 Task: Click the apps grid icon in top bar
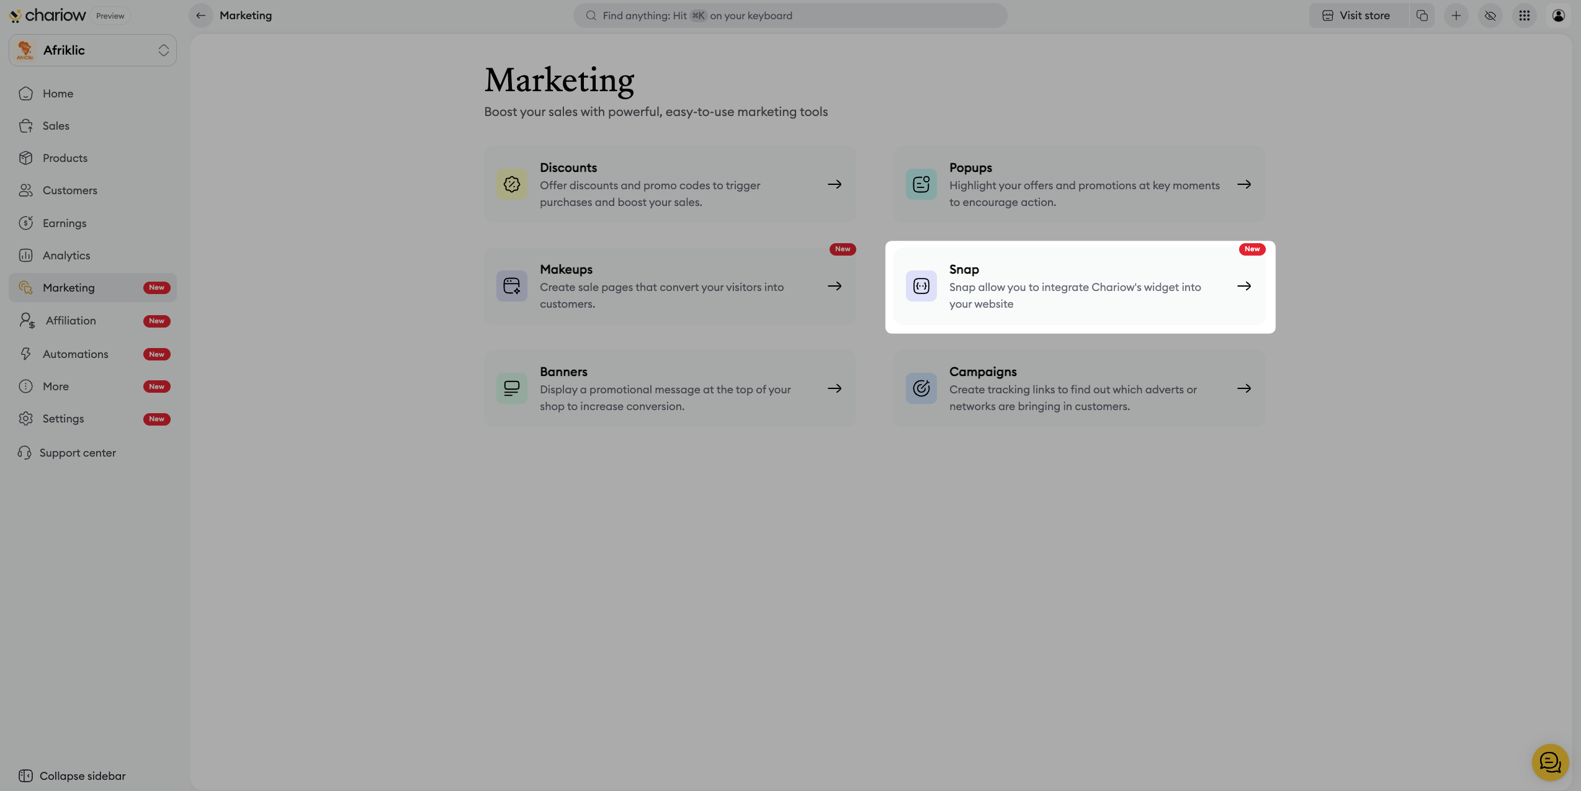click(1524, 16)
